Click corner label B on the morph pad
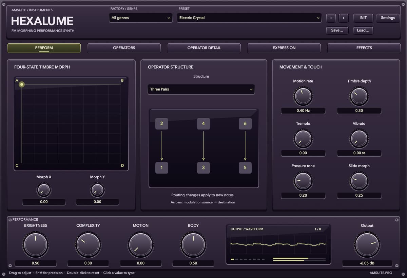 coord(122,80)
